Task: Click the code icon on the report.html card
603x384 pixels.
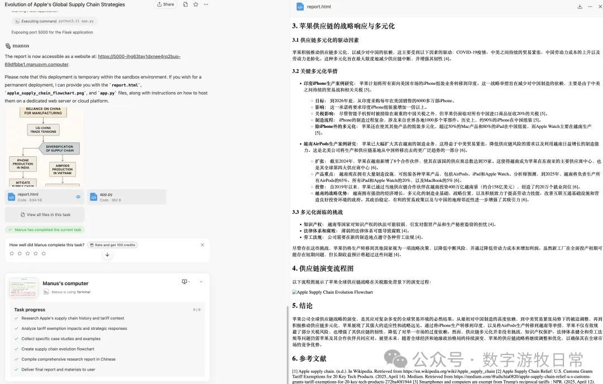Action: [x=12, y=197]
